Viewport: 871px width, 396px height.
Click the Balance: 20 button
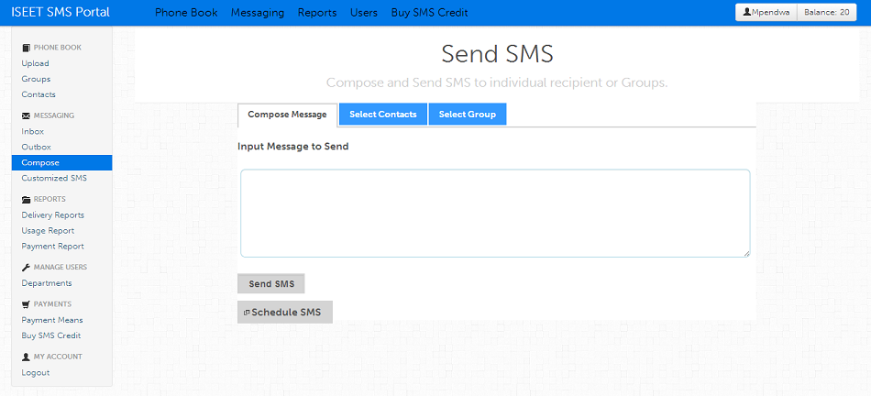(x=828, y=13)
